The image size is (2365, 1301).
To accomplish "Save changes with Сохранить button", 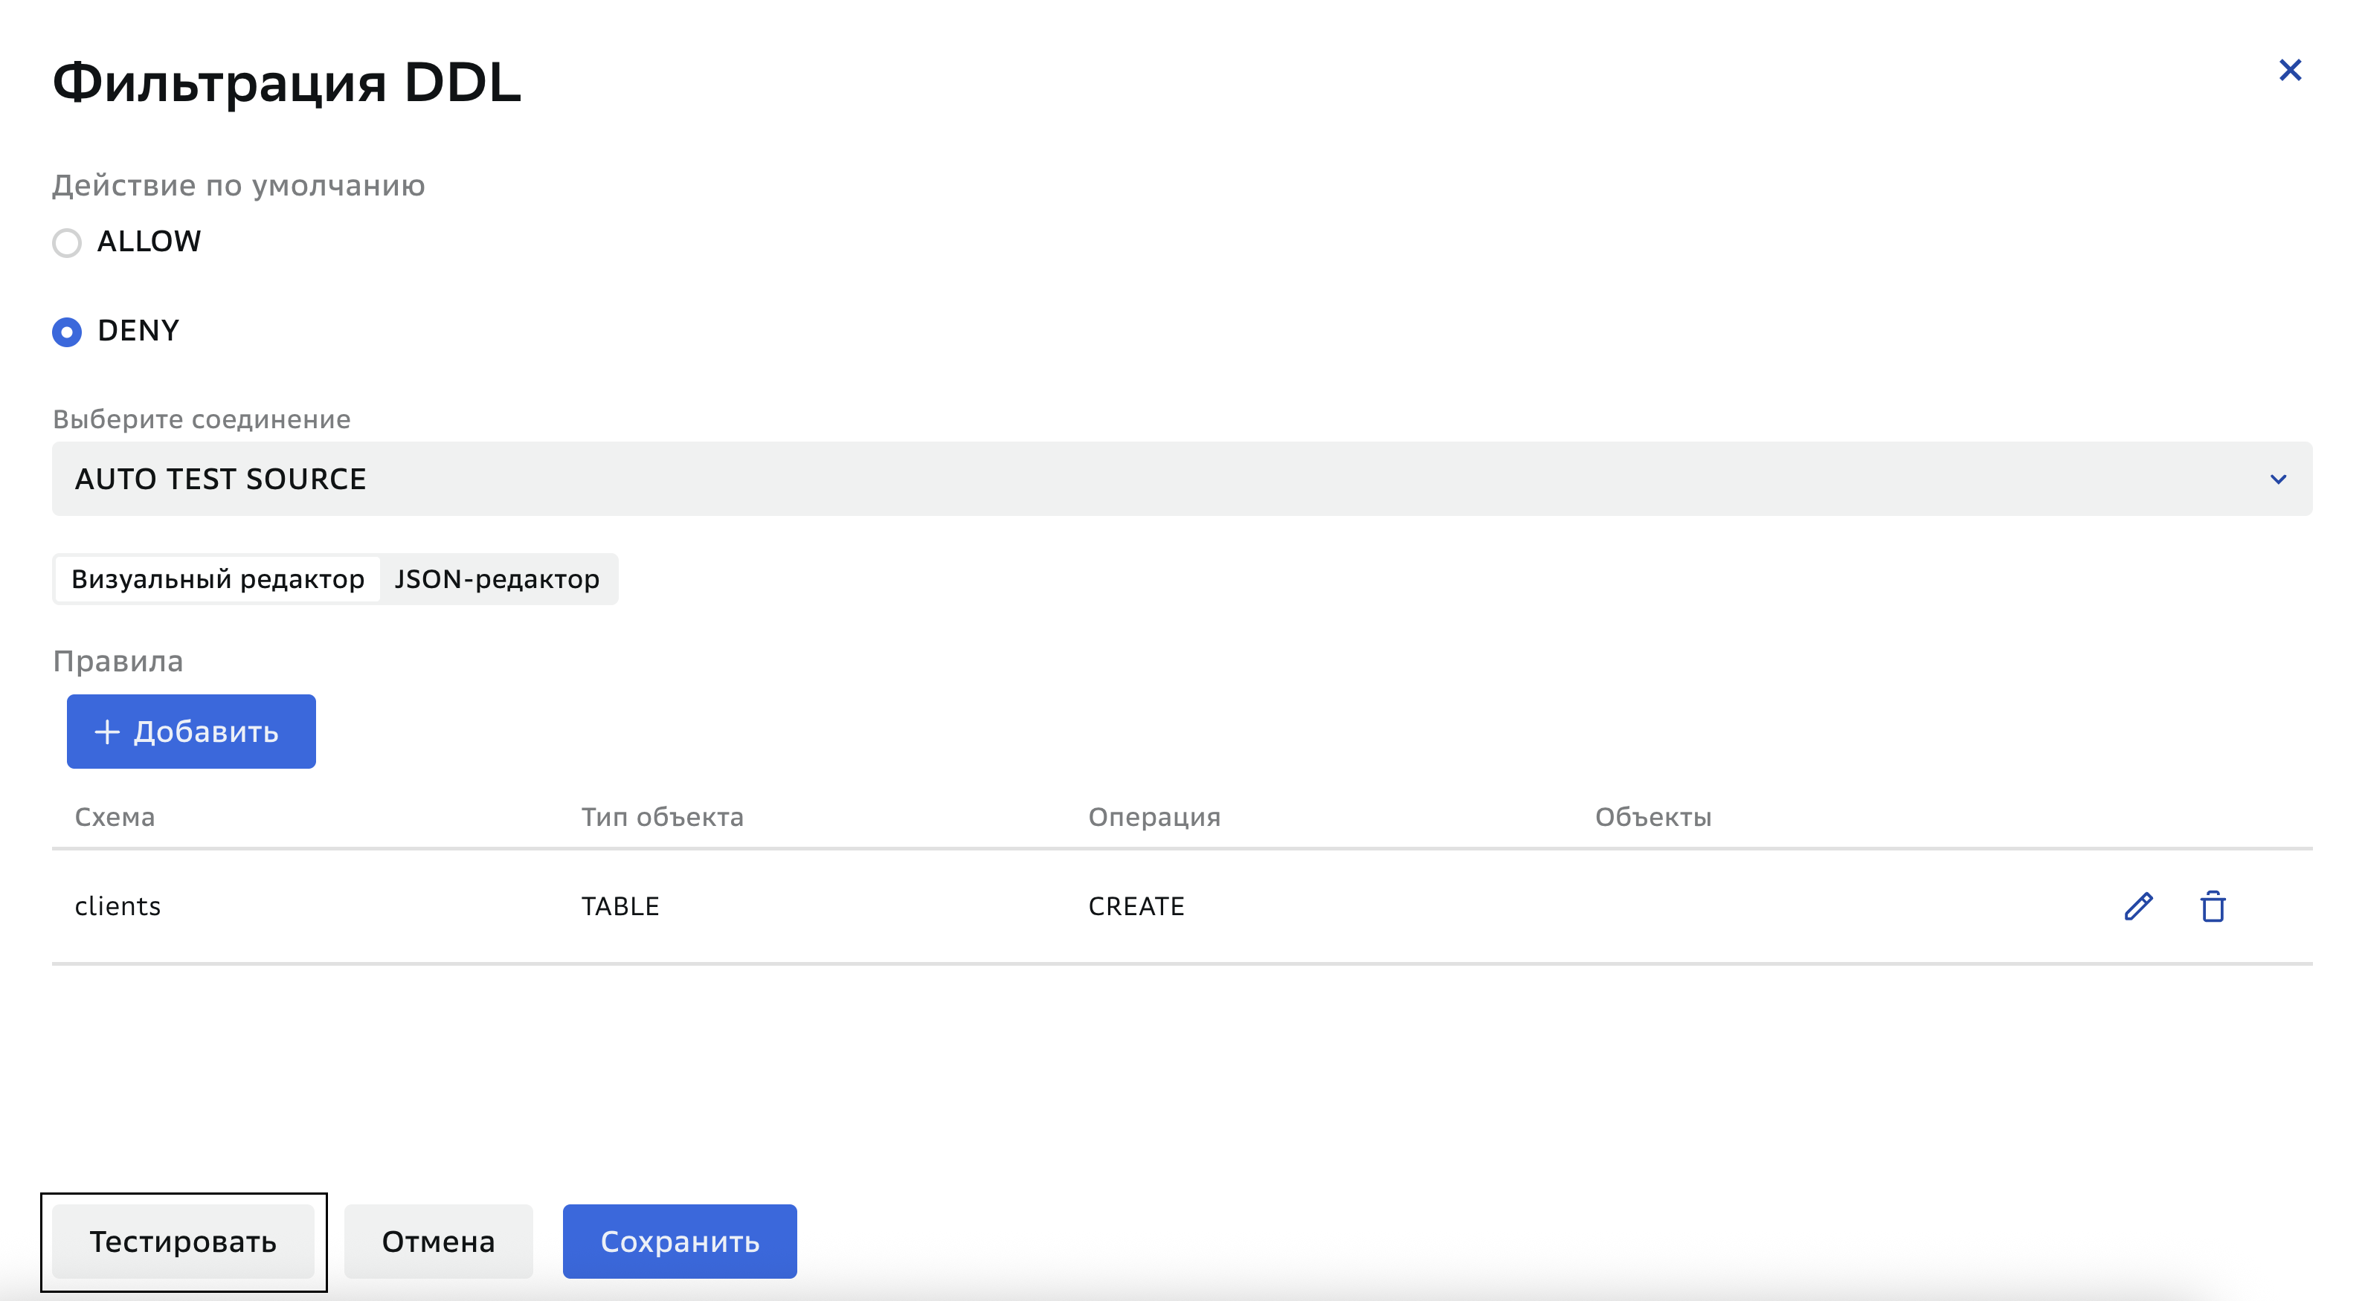I will point(680,1242).
